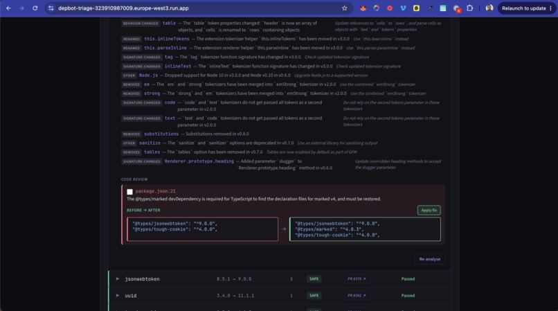Click the Renderer.prototype.heading identifier
This screenshot has width=558, height=311.
point(199,161)
